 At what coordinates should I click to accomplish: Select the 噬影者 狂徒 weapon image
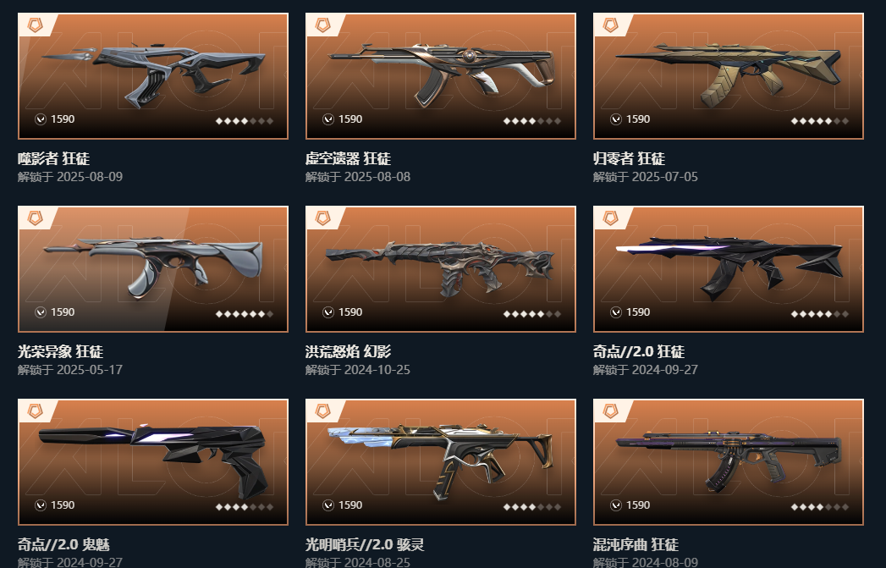[x=154, y=75]
